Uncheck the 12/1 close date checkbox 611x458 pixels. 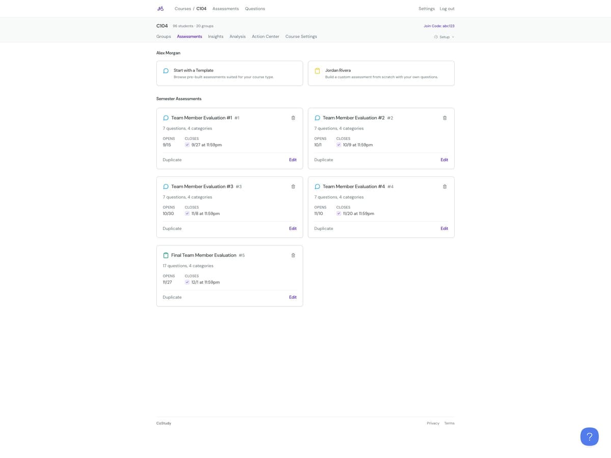[187, 282]
